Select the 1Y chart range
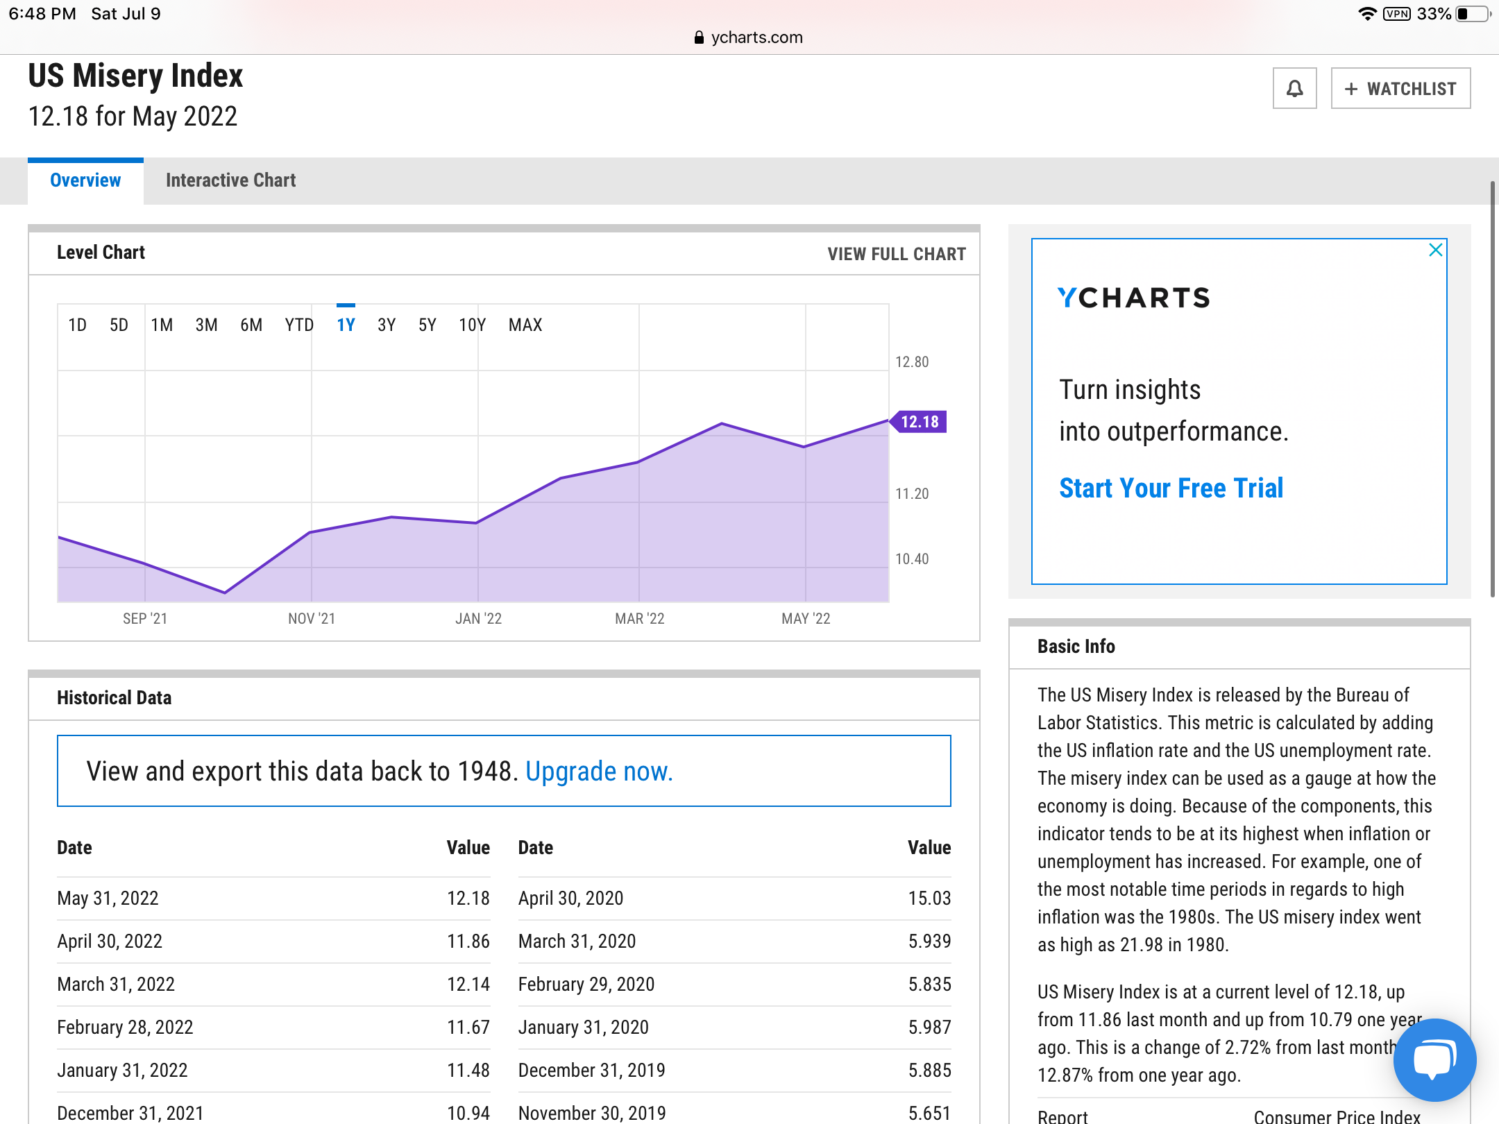 (x=346, y=325)
